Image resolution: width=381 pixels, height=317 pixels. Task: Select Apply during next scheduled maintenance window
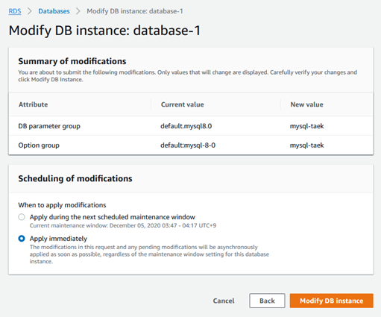pos(22,217)
